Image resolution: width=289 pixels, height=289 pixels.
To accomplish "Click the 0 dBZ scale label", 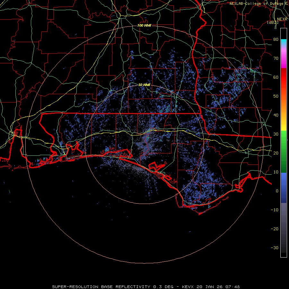I will 277,191.
